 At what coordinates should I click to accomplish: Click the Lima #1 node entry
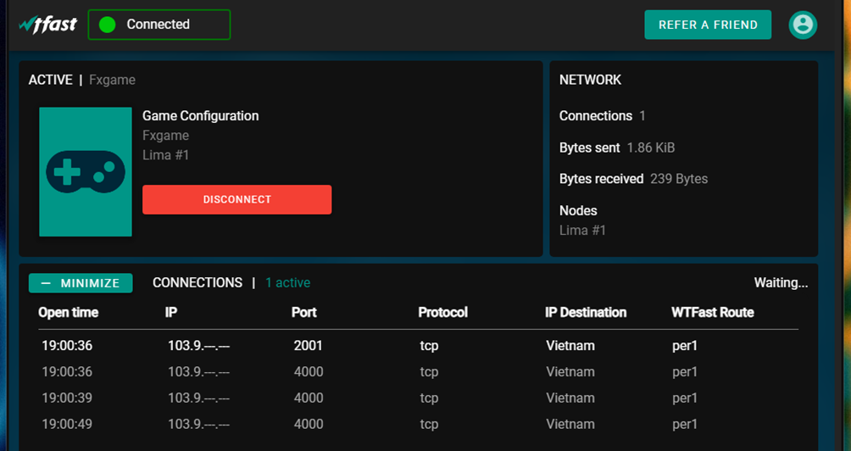[x=582, y=231]
